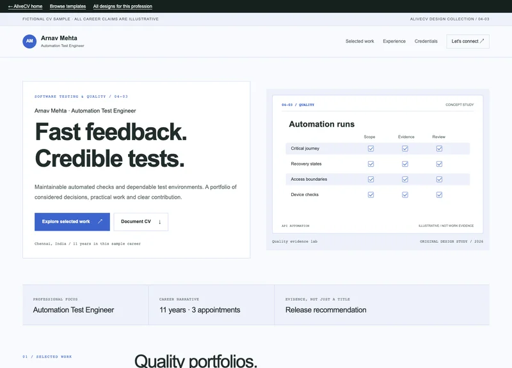Toggle Critical journey Scope checkbox
Screen dimensions: 512x368
point(371,149)
